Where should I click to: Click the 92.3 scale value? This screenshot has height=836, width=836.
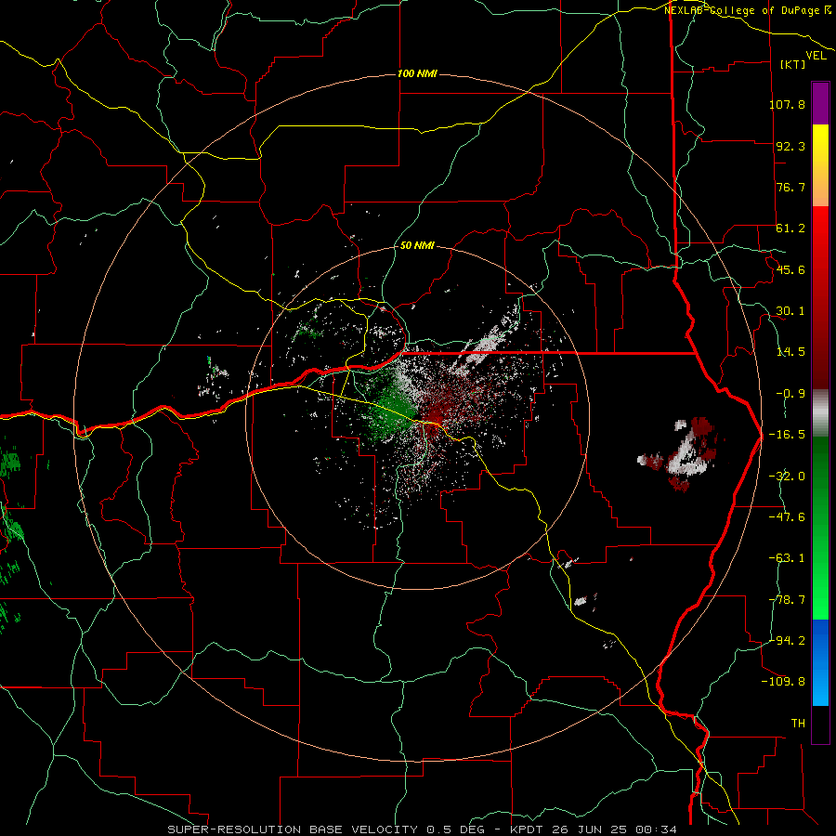[790, 146]
